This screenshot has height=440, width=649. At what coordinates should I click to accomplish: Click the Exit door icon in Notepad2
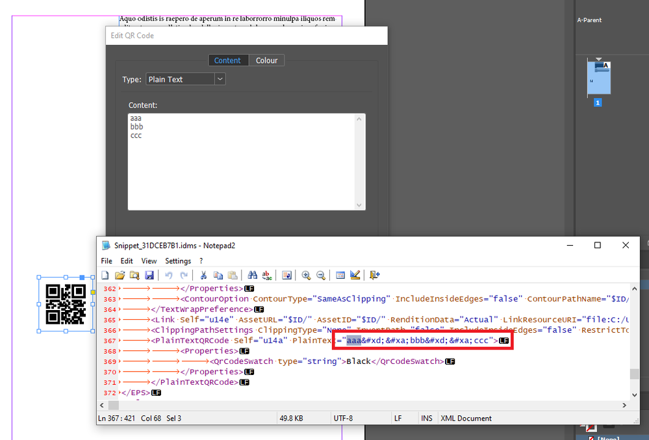pyautogui.click(x=374, y=276)
